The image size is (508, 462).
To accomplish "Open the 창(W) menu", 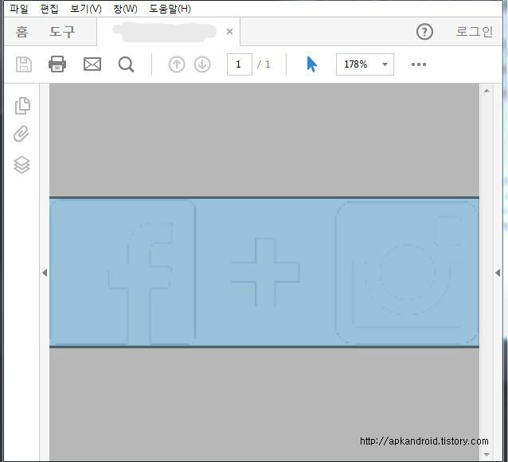I will (125, 9).
